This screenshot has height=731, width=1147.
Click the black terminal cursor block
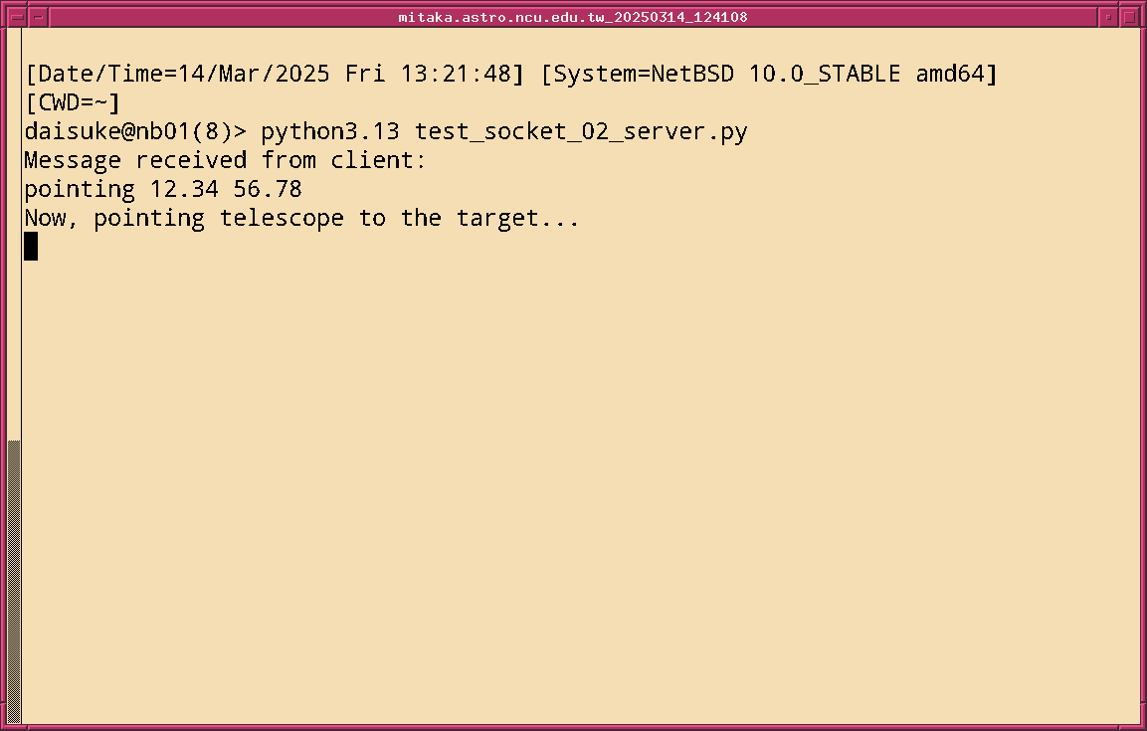(x=31, y=247)
